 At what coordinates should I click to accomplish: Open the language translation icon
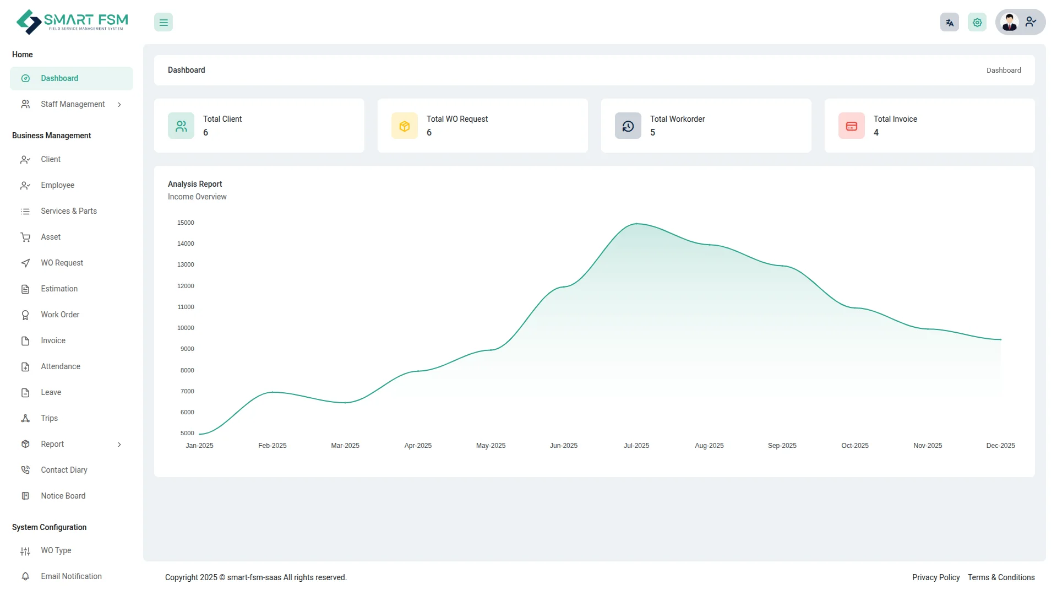tap(949, 23)
